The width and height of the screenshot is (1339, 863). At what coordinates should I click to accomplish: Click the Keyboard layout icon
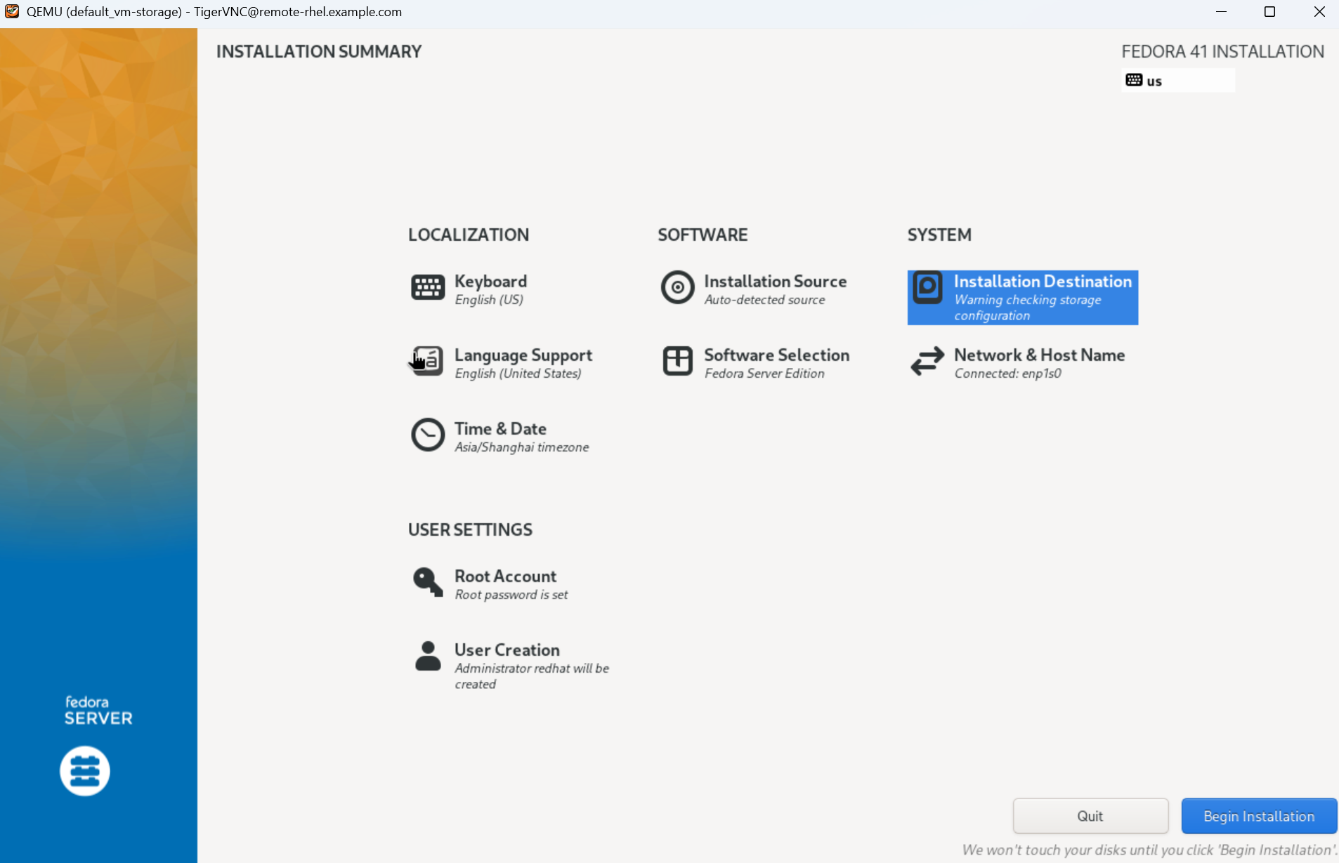coord(427,288)
